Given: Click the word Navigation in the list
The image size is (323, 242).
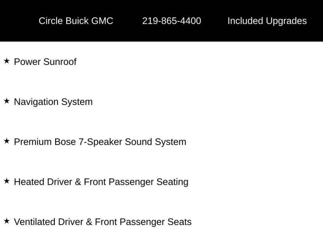Looking at the screenshot, I should tap(36, 102).
